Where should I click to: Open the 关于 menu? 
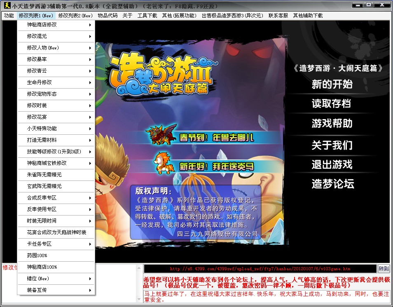(127, 16)
